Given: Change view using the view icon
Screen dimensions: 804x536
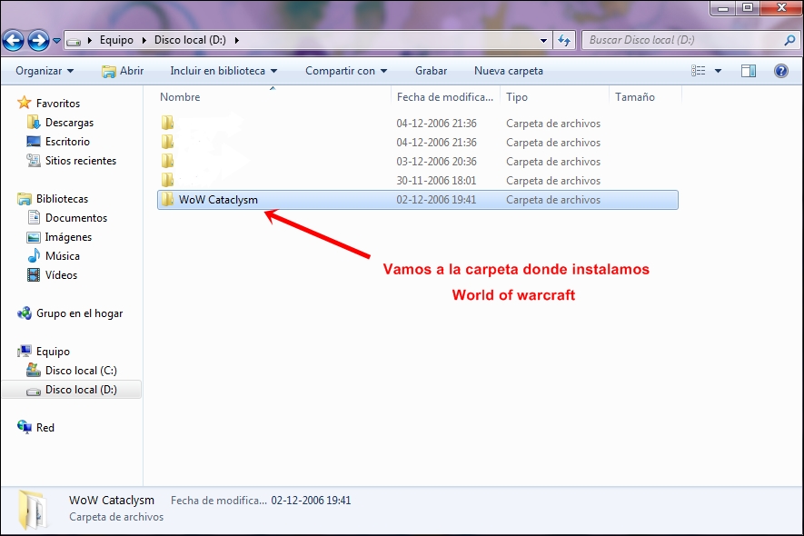Looking at the screenshot, I should point(699,71).
